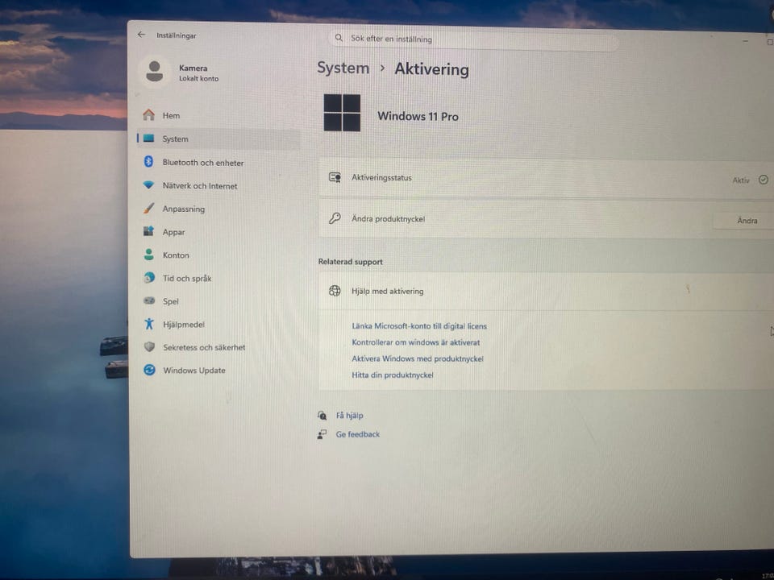The image size is (774, 580).
Task: Click the Aktiv checkmark status icon
Action: point(764,180)
